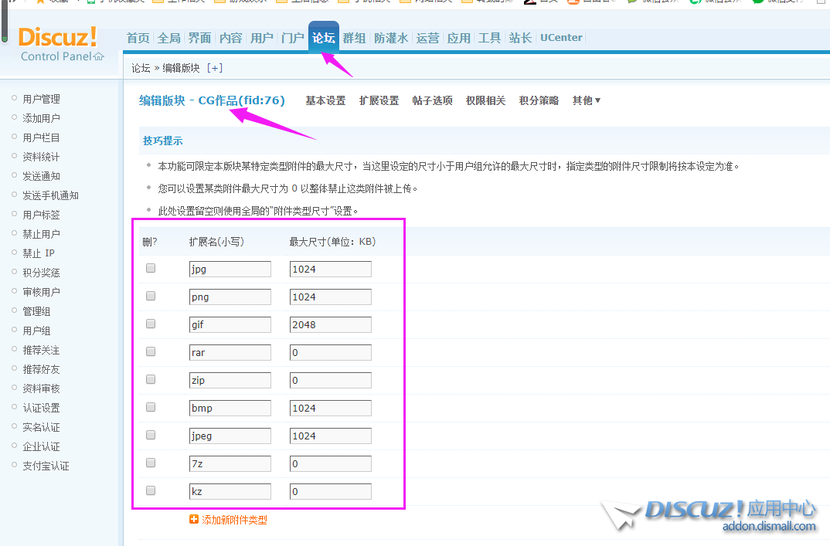Click the png extension name field

pos(230,297)
